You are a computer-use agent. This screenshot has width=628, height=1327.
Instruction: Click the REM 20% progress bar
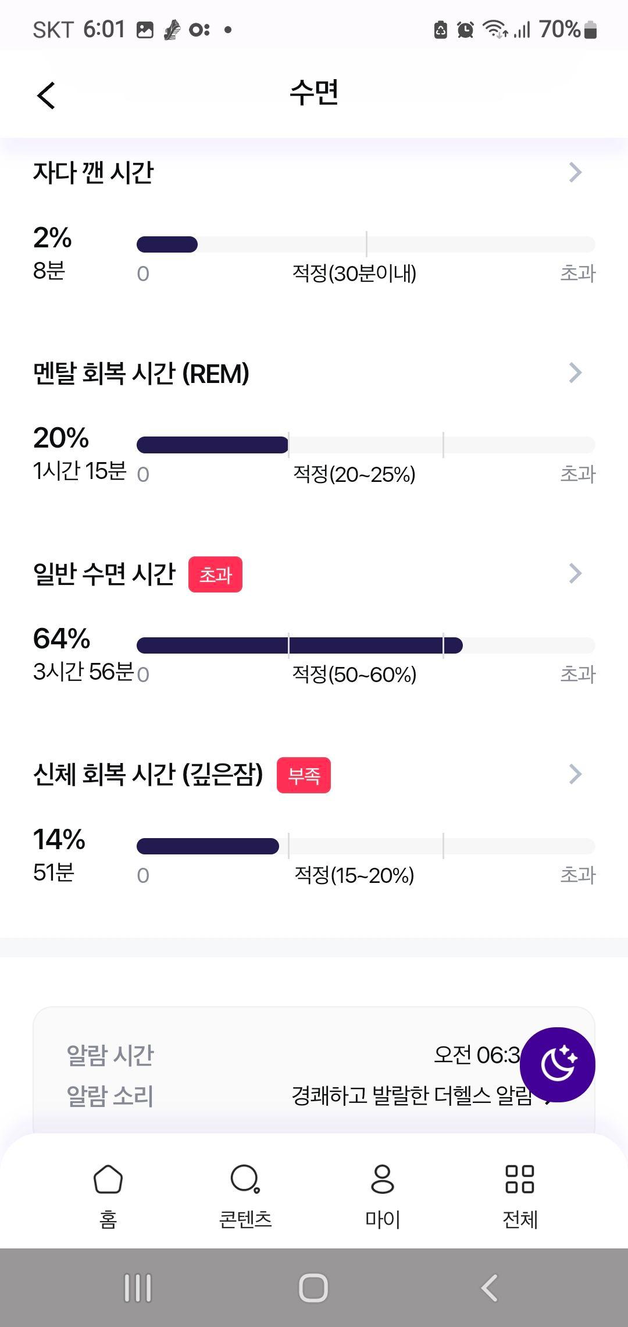coord(366,445)
